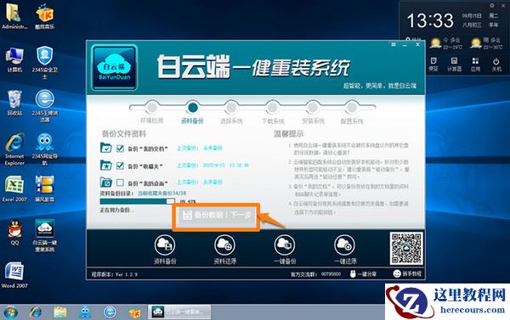
Task: Open the 新手教程 smiley link
Action: pyautogui.click(x=407, y=273)
